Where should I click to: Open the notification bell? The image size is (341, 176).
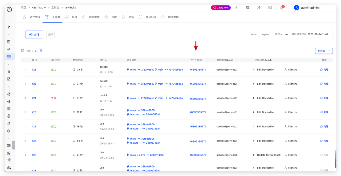click(x=281, y=8)
